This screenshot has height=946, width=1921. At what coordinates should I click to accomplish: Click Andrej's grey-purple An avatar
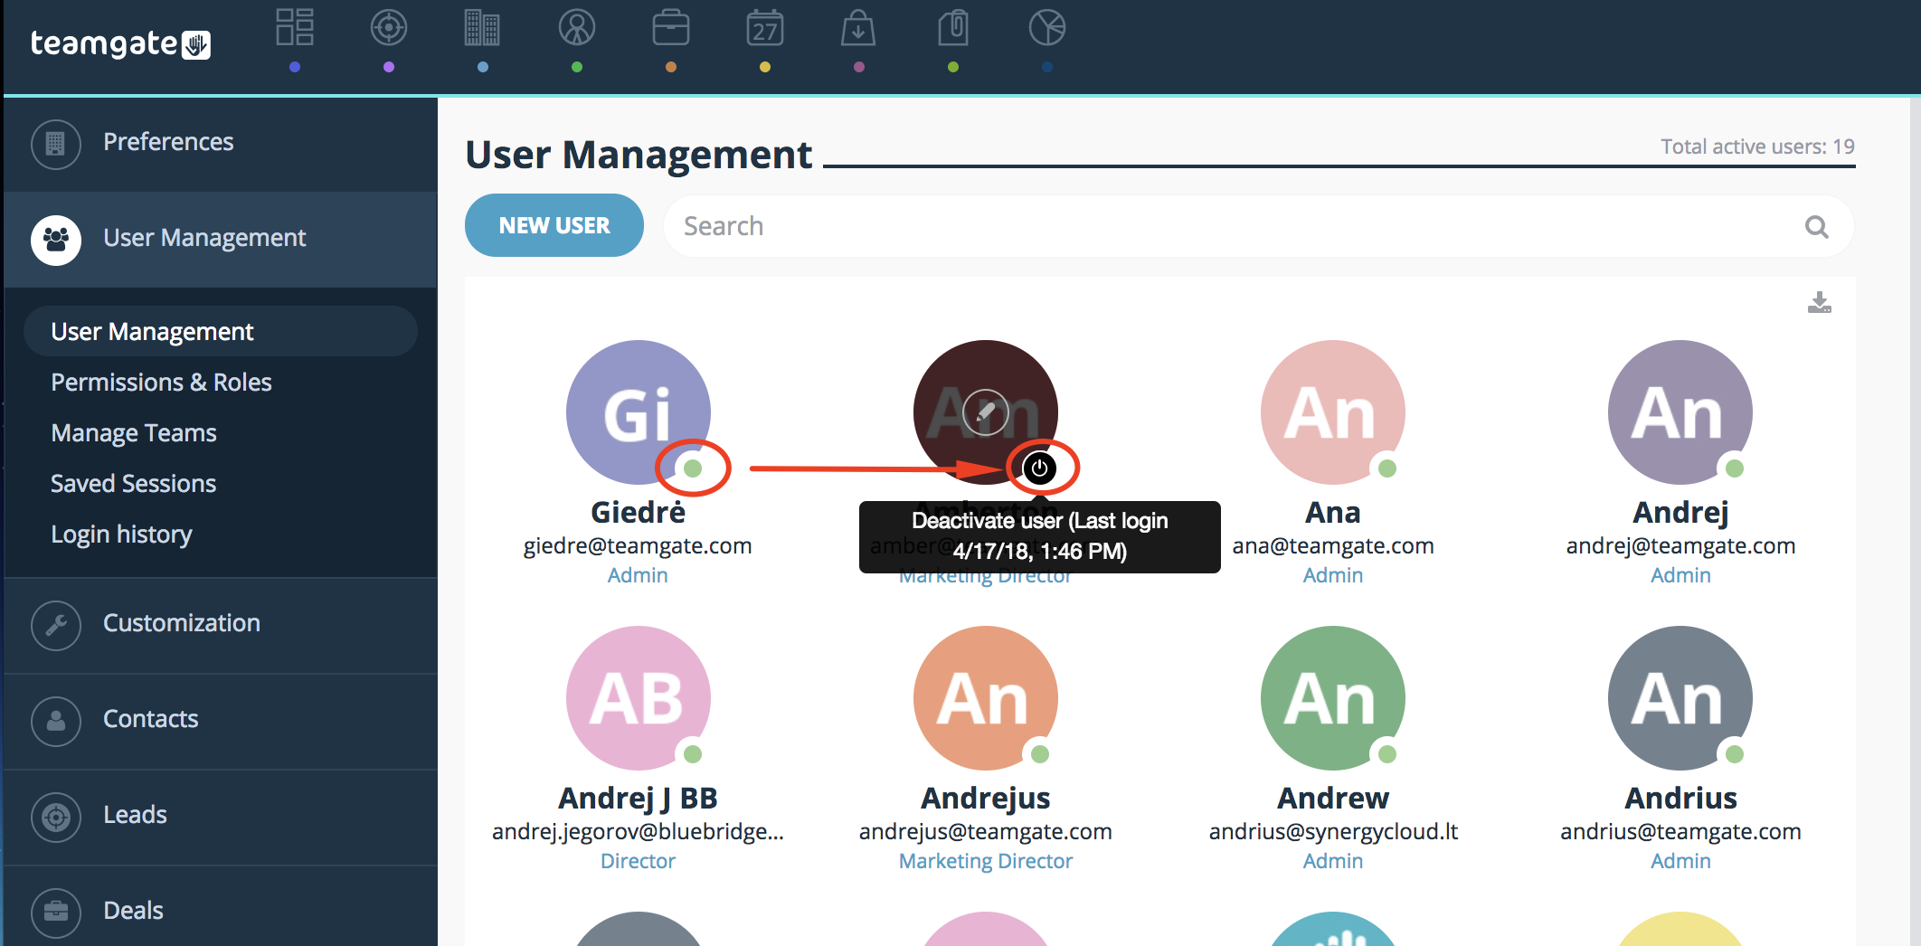(1680, 412)
